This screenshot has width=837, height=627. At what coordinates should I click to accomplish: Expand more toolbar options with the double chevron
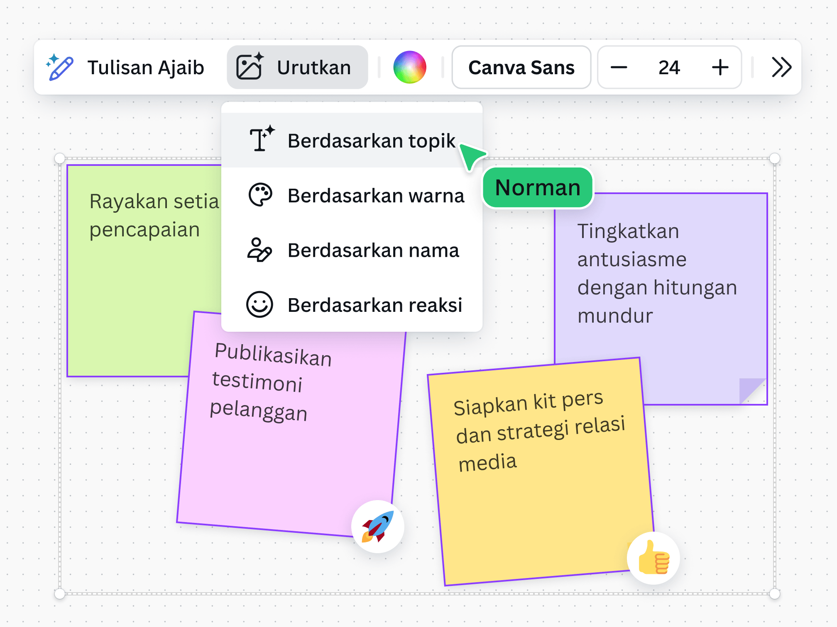coord(781,67)
